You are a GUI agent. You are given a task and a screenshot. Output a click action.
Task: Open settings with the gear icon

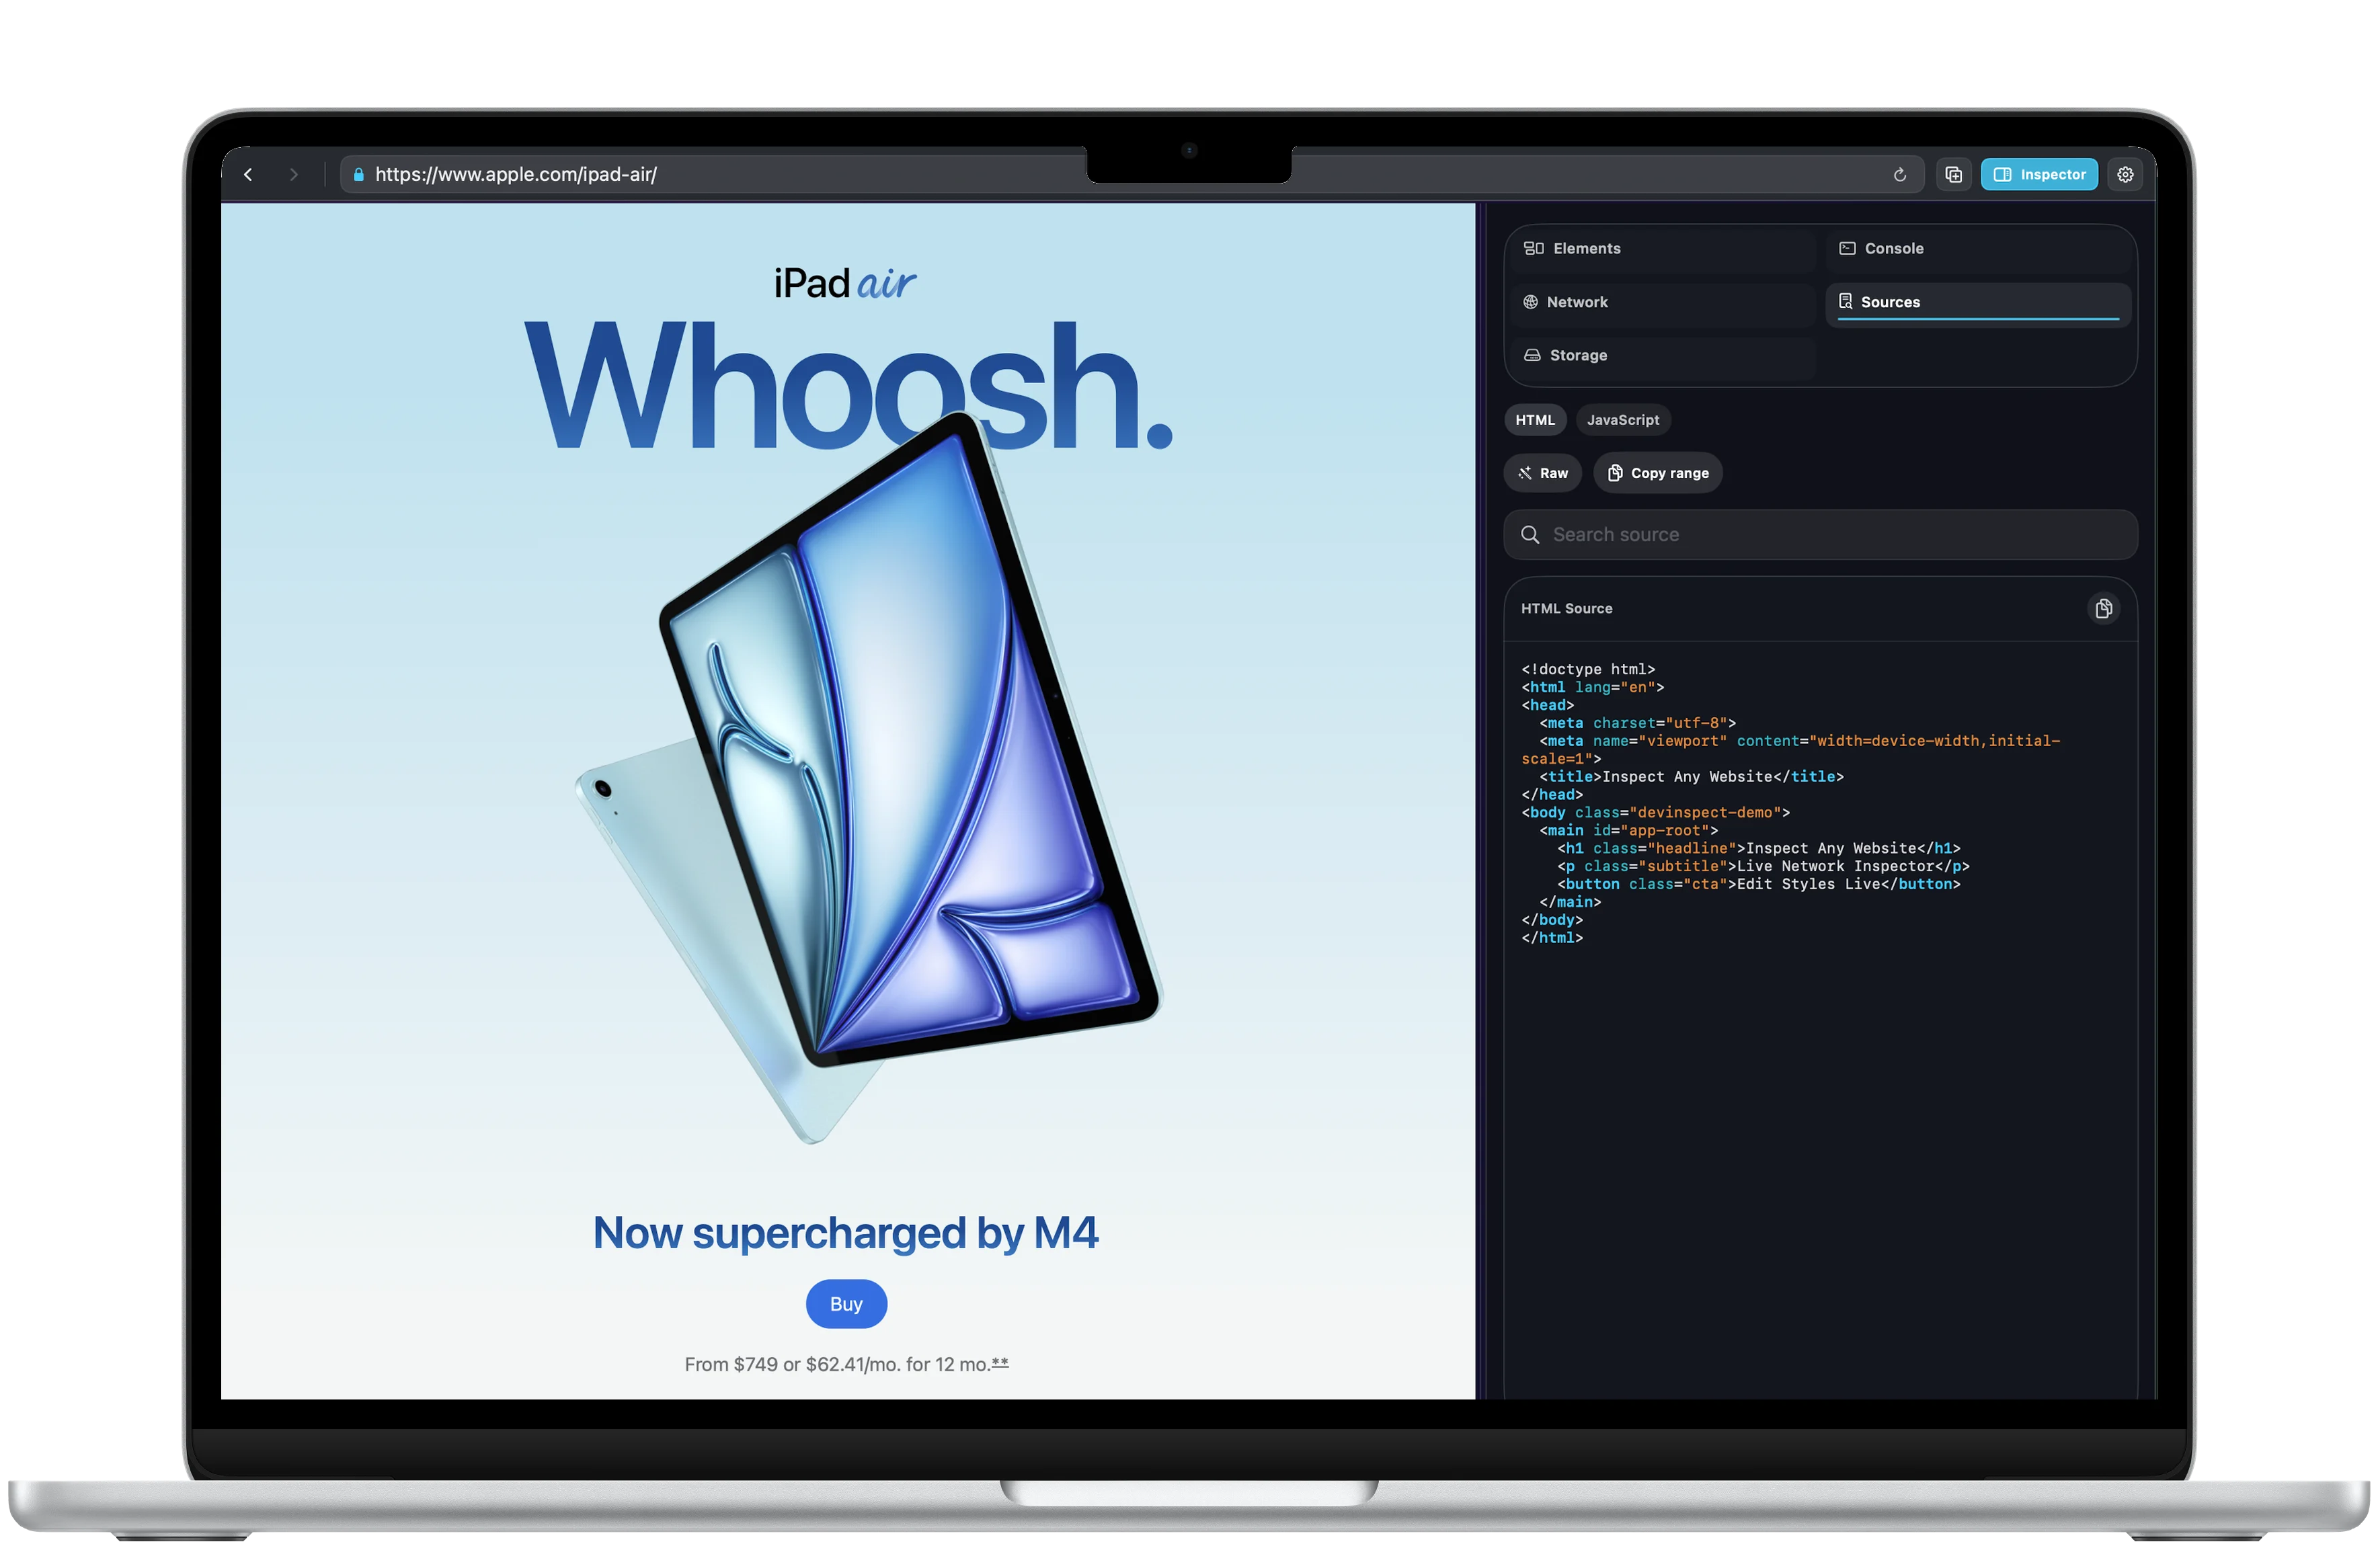[2125, 175]
